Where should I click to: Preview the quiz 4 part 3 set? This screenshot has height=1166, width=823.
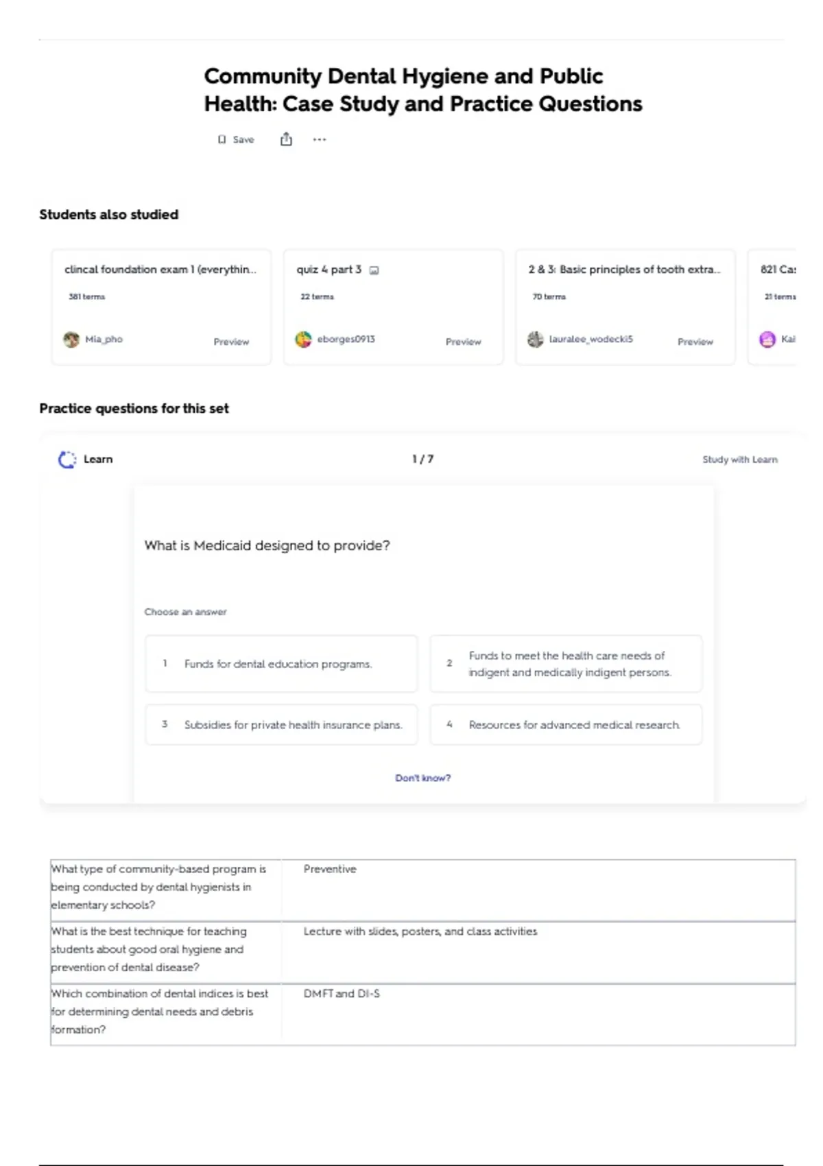point(463,342)
